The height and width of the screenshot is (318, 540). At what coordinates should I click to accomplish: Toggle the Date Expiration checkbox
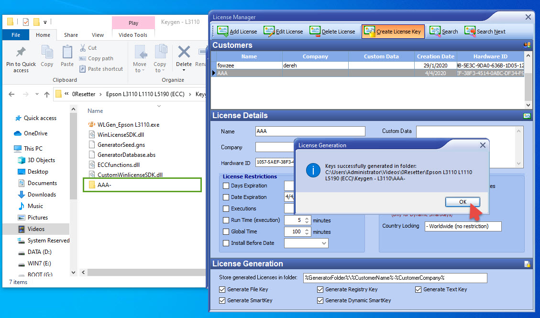click(226, 197)
